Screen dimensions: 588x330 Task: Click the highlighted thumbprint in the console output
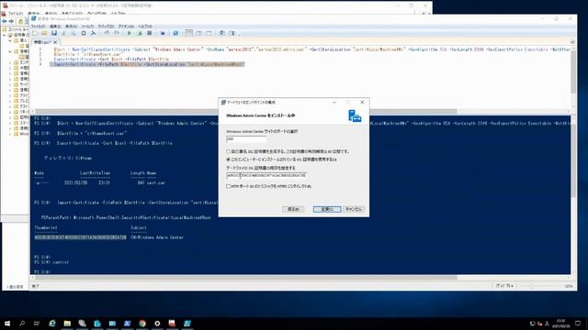tap(80, 237)
